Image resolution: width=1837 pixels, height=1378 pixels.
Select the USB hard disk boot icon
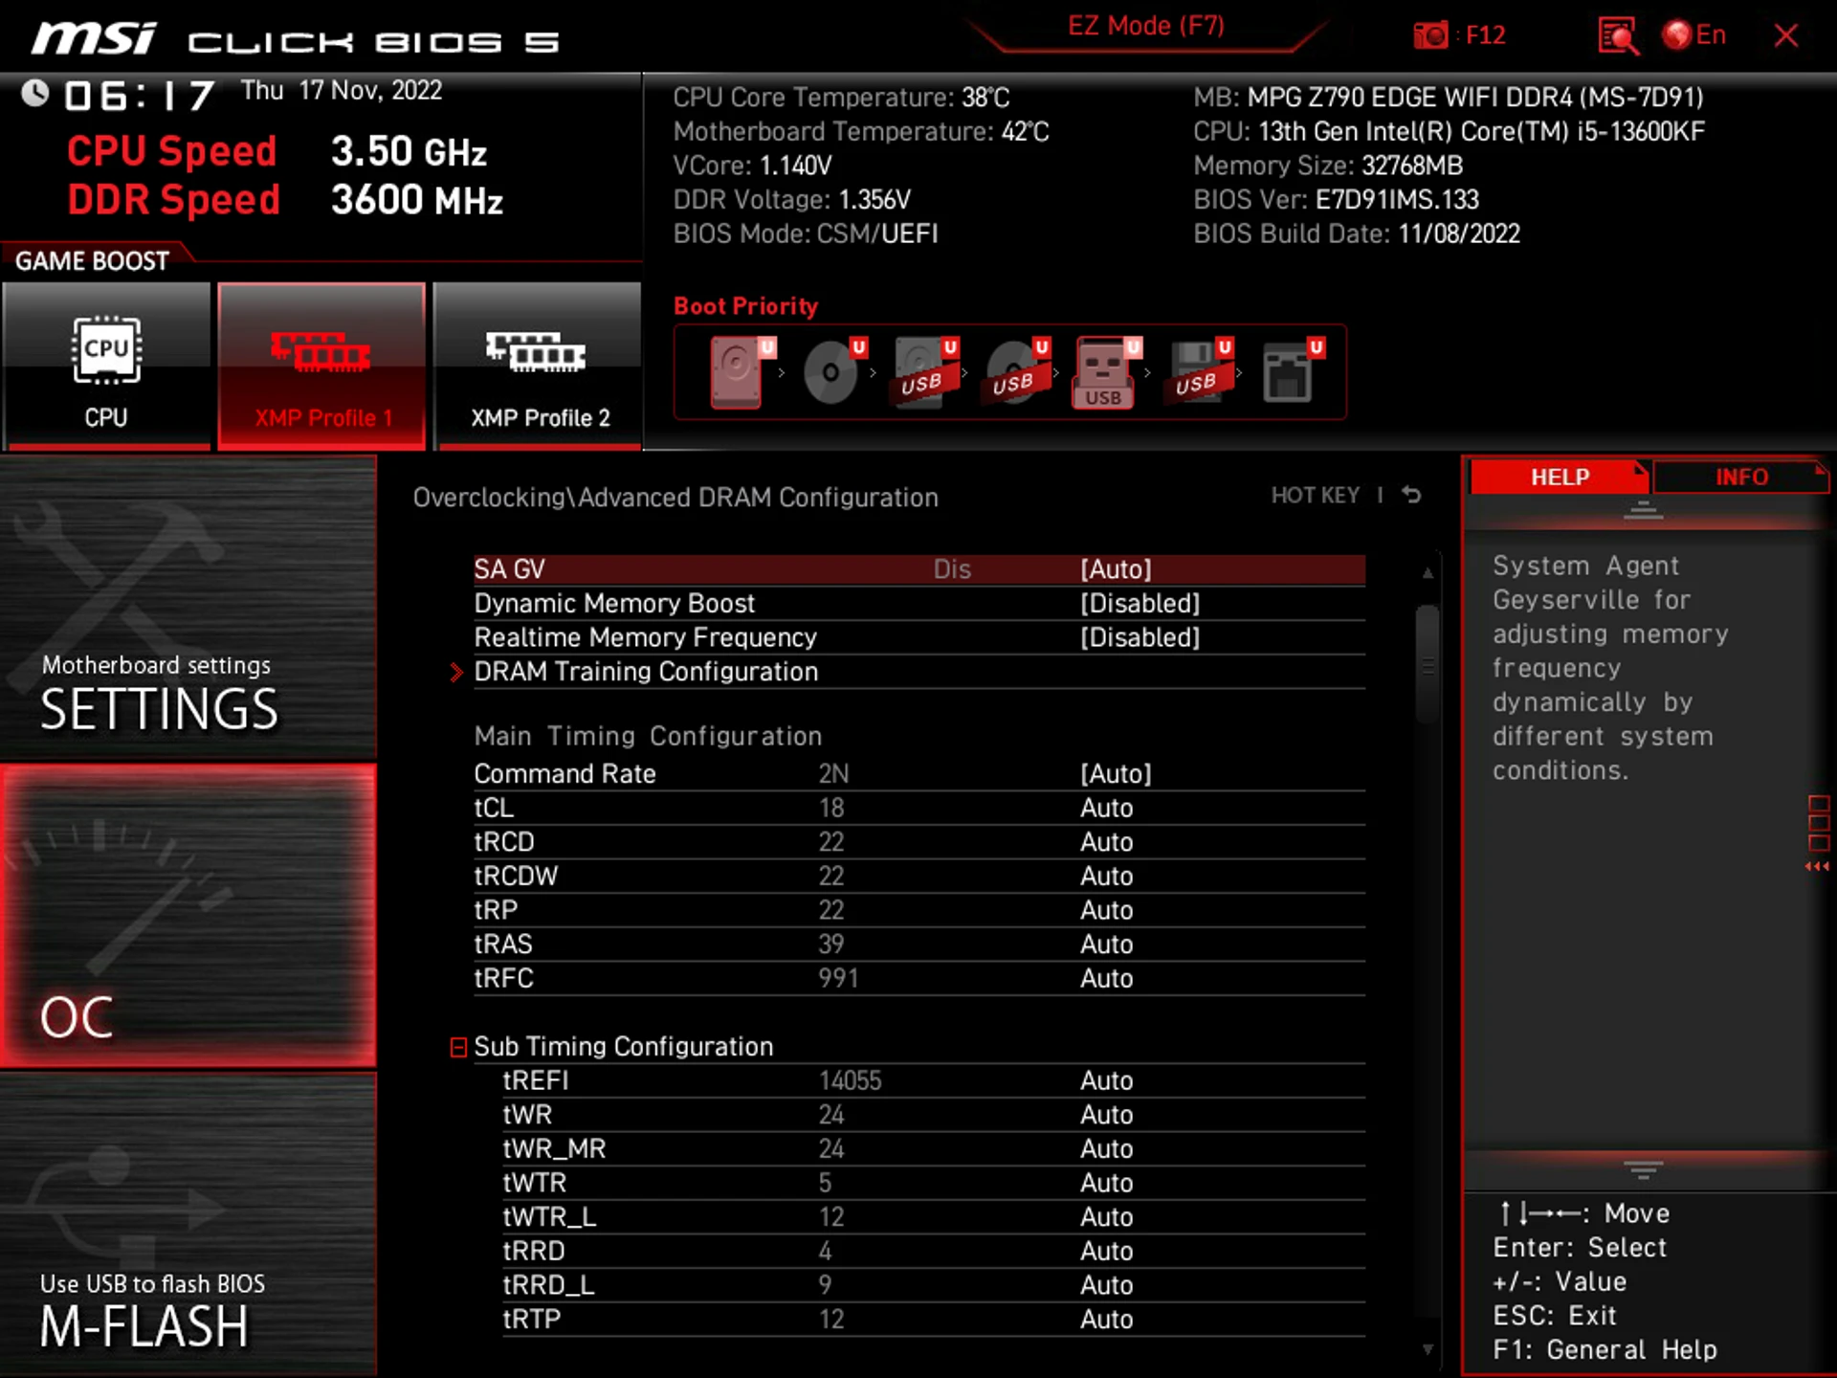(924, 372)
